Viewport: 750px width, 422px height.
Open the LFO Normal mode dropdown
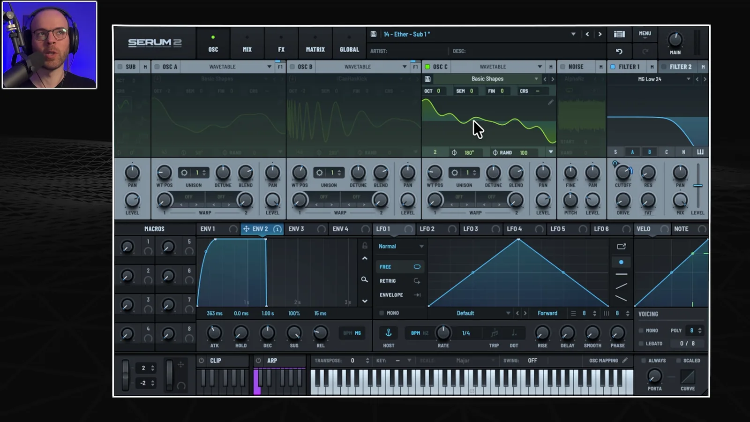tap(421, 246)
